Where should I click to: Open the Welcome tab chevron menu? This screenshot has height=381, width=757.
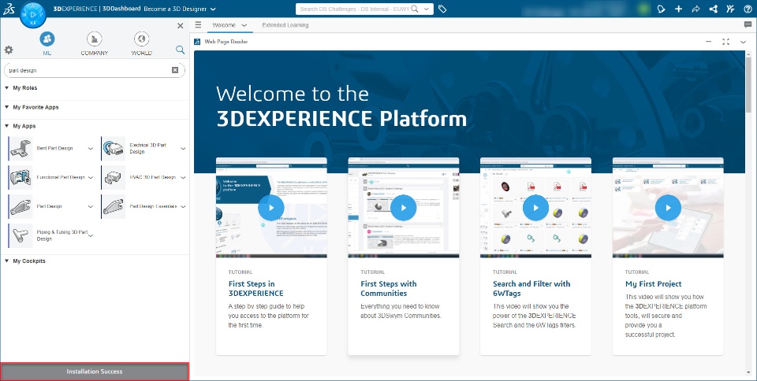click(244, 25)
